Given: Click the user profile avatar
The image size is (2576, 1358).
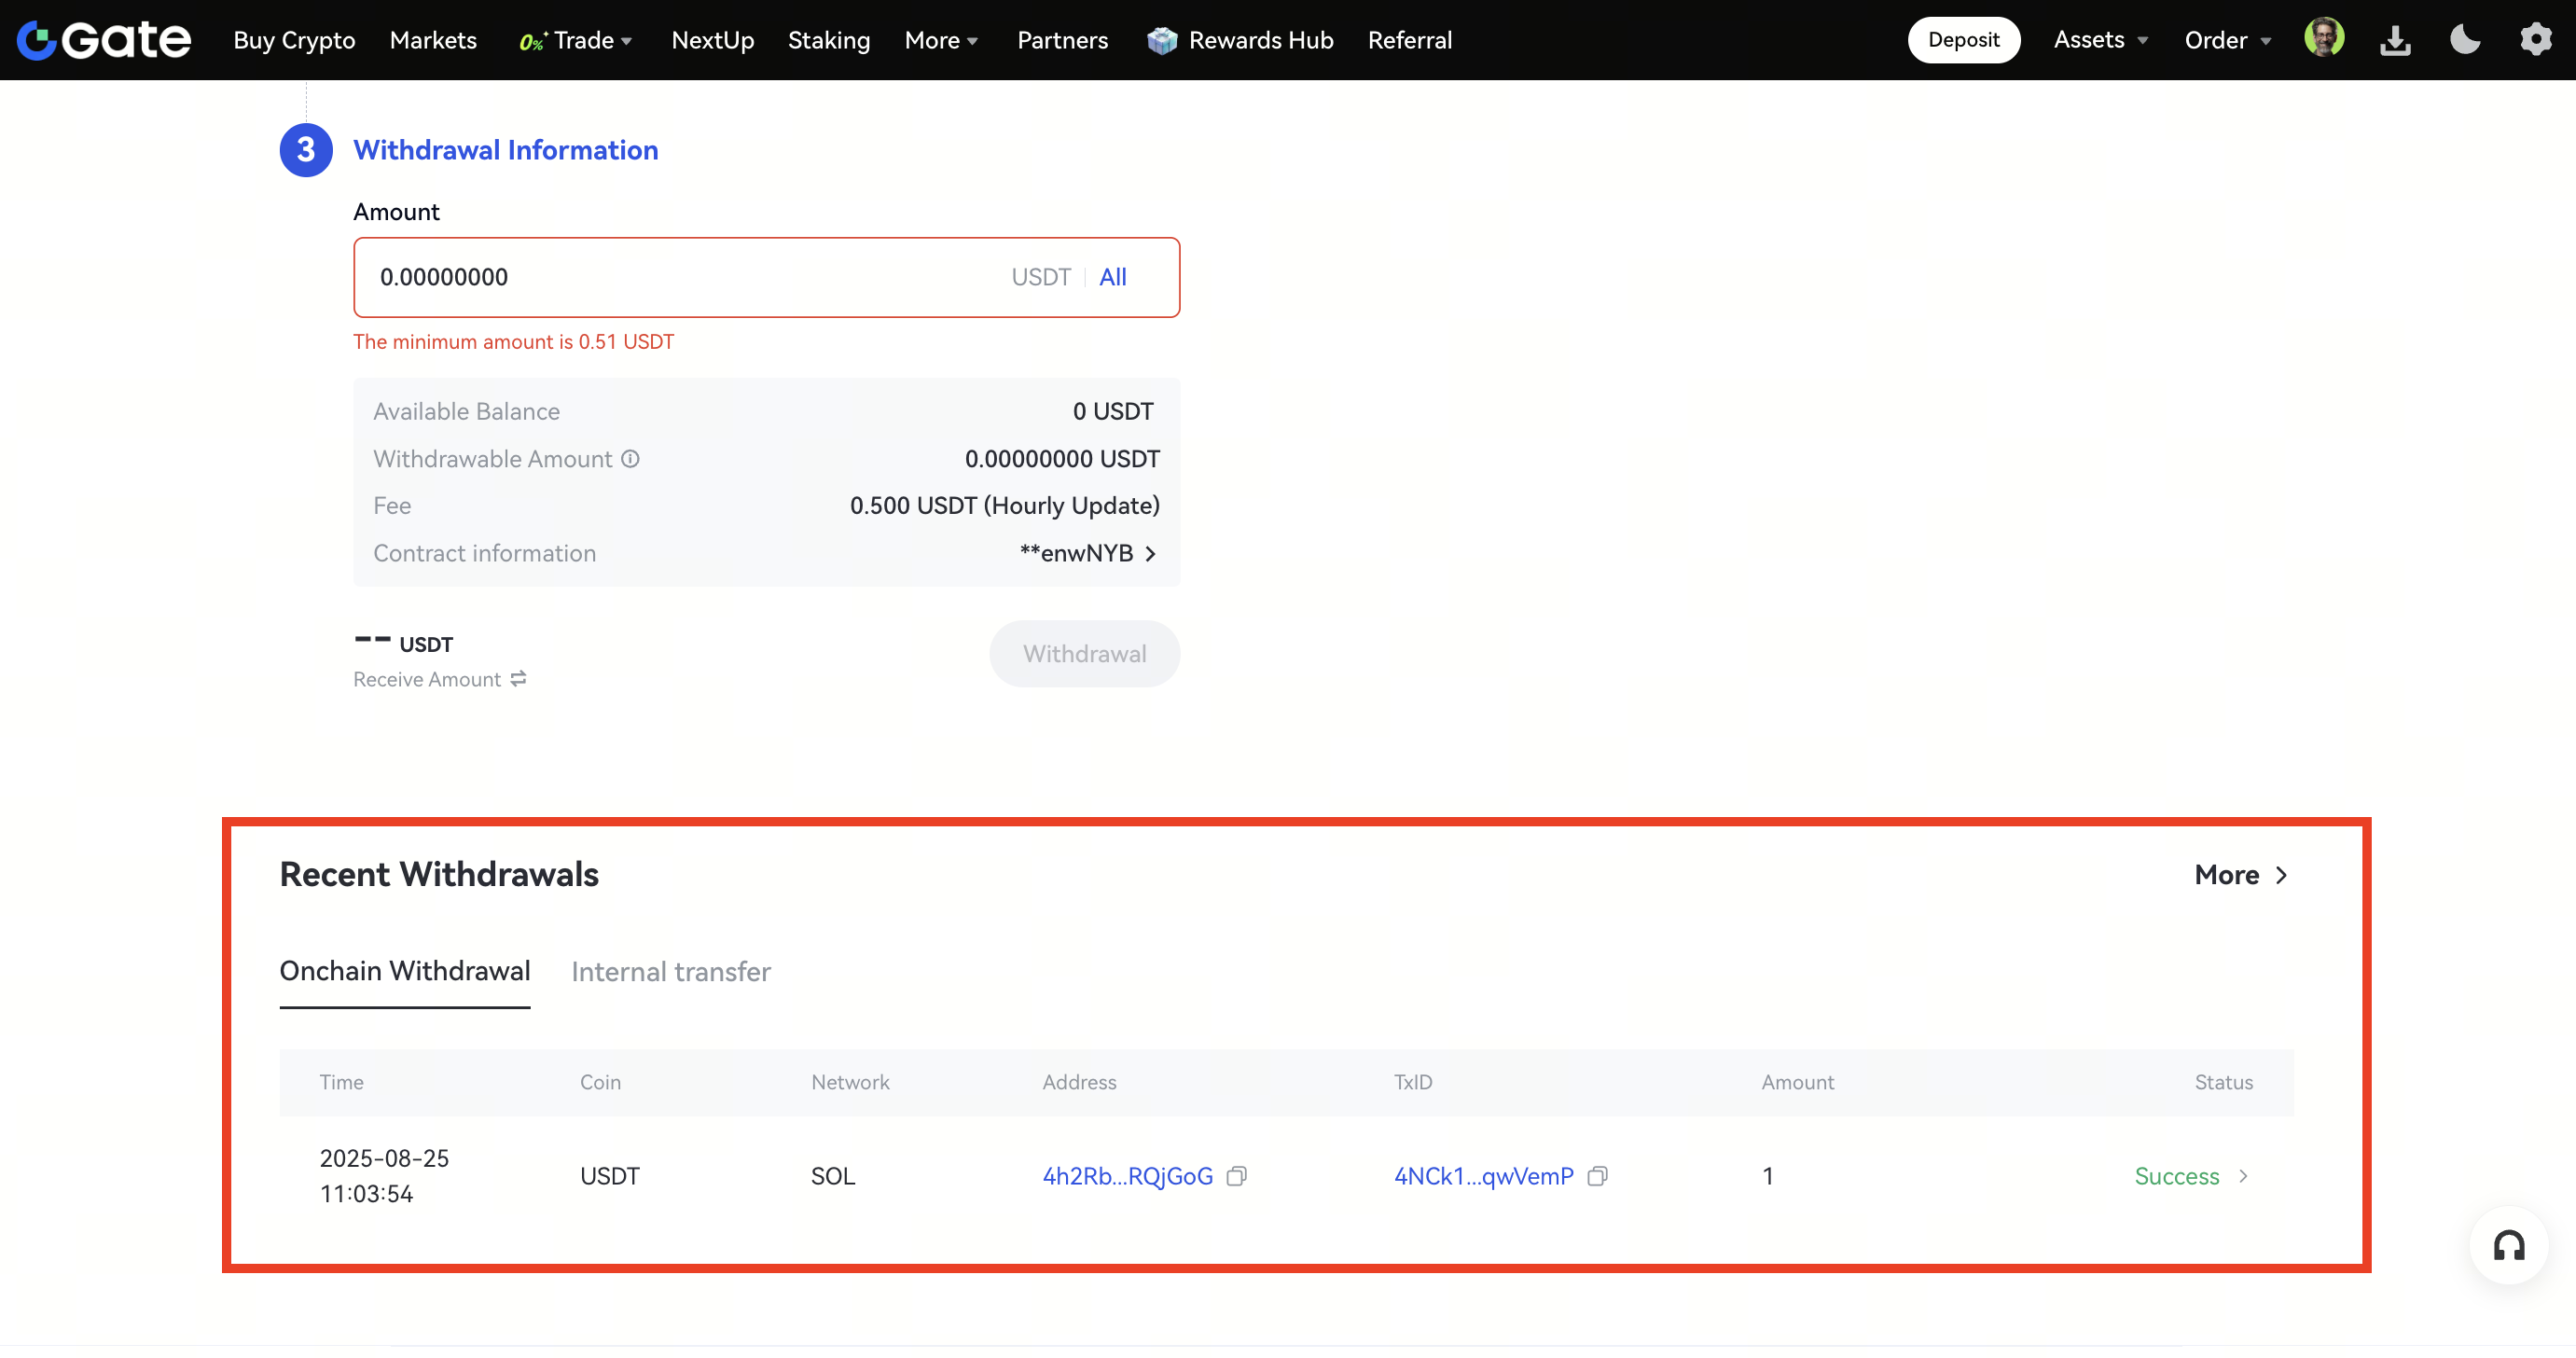Looking at the screenshot, I should [2324, 39].
